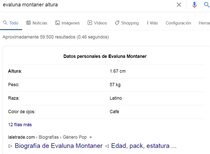Open dropdown arrow next to Género Pop
This screenshot has width=210, height=154.
[x=91, y=137]
